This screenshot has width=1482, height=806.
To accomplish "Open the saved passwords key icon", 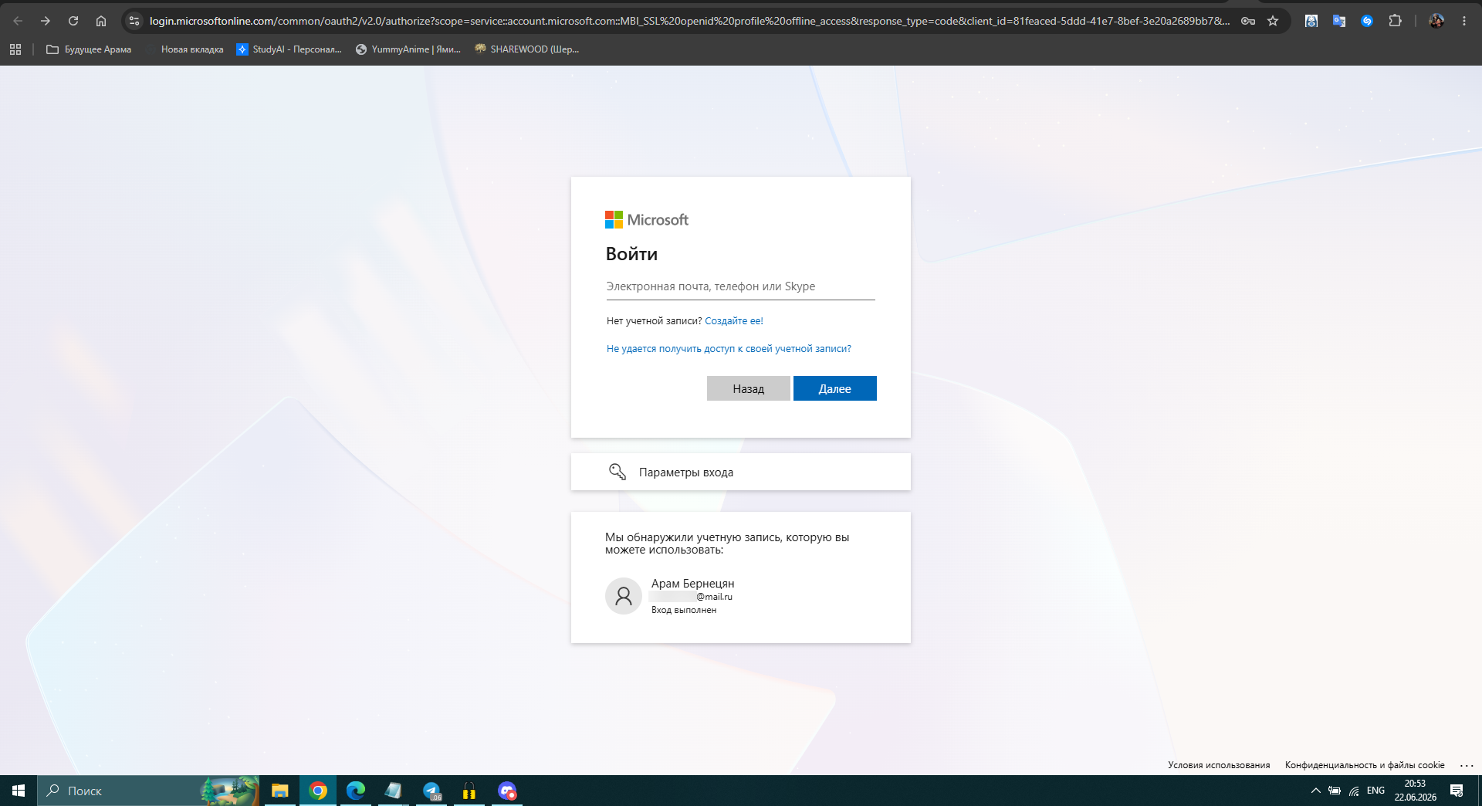I will tap(1247, 21).
